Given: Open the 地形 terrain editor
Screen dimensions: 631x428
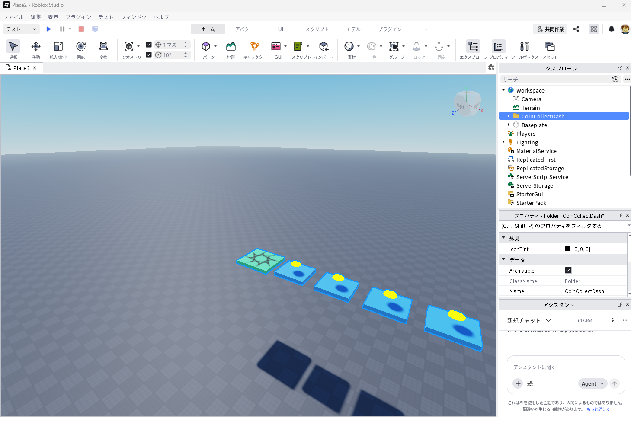Looking at the screenshot, I should tap(231, 50).
